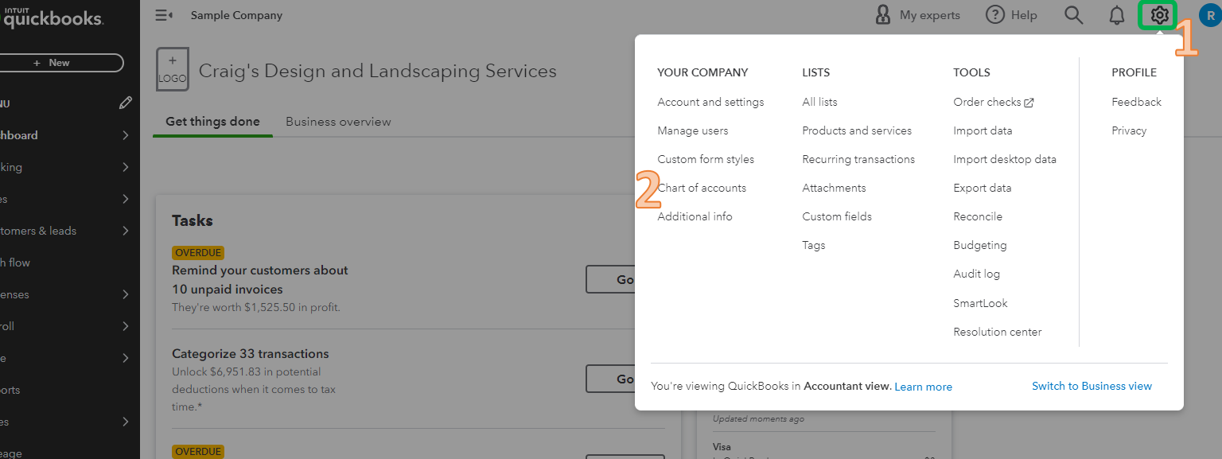
Task: Click Sample Company title text
Action: click(x=236, y=15)
